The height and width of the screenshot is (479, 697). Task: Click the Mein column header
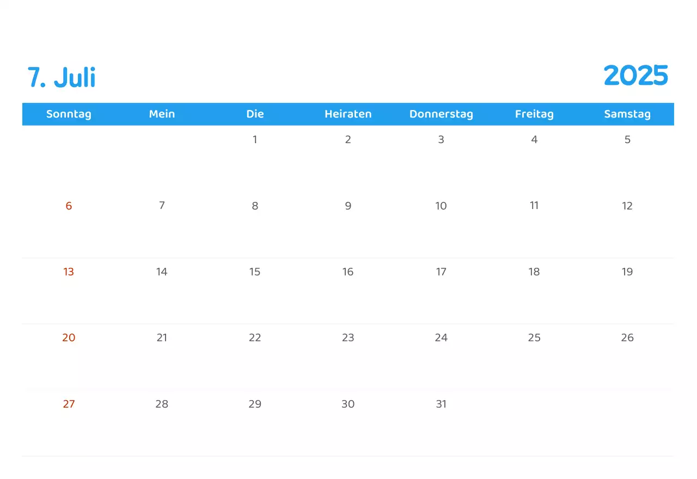tap(162, 114)
